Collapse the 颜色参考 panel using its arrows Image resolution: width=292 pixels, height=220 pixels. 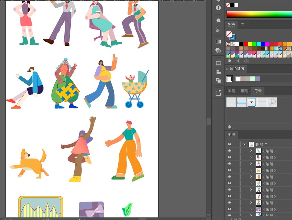227,69
